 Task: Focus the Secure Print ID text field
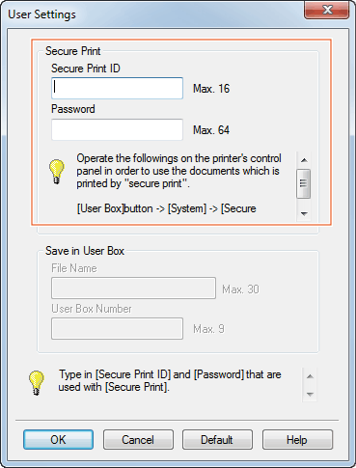coord(117,88)
